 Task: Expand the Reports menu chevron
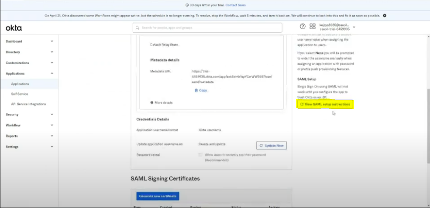(52, 136)
